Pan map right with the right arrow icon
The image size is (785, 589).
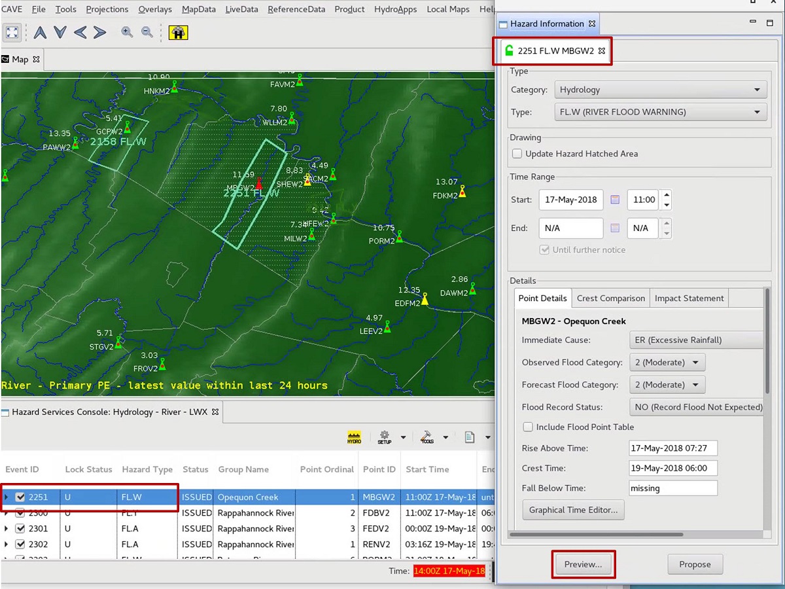tap(99, 32)
